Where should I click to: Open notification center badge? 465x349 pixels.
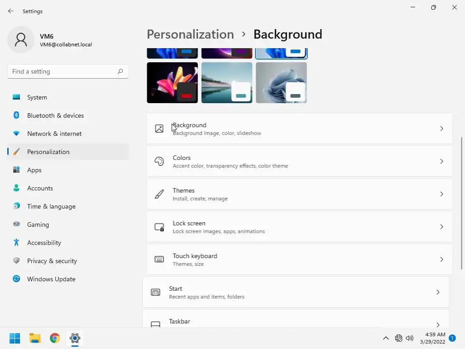pyautogui.click(x=452, y=338)
